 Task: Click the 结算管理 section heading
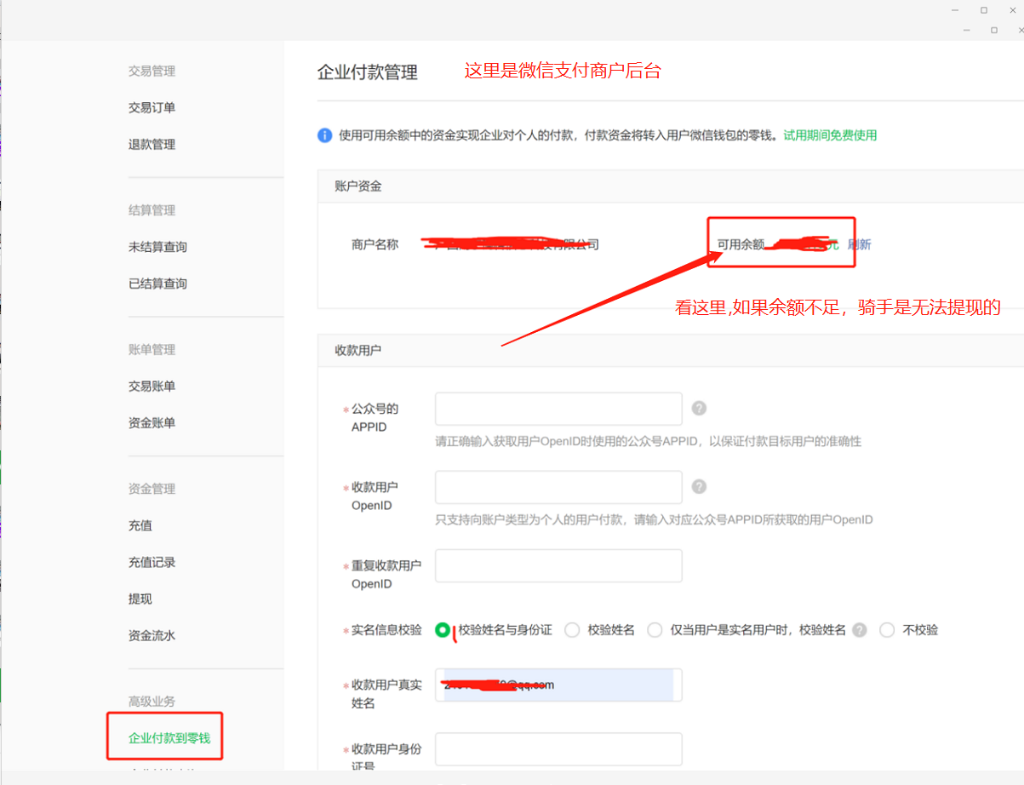[x=152, y=210]
